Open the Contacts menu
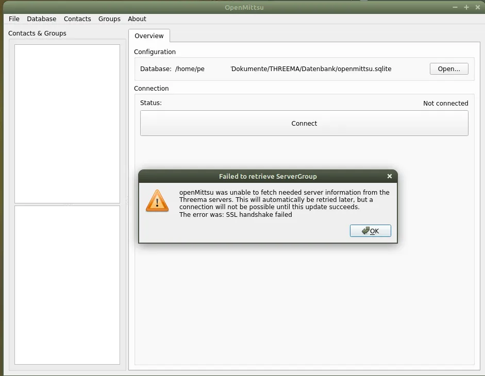This screenshot has height=376, width=485. click(77, 19)
